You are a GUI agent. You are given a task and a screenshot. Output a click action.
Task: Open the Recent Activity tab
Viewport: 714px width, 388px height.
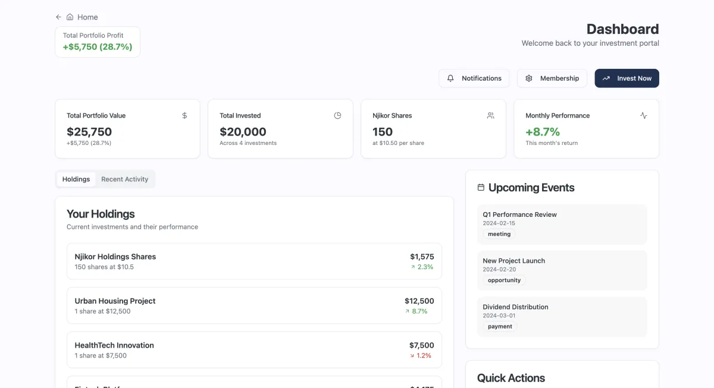pos(124,179)
